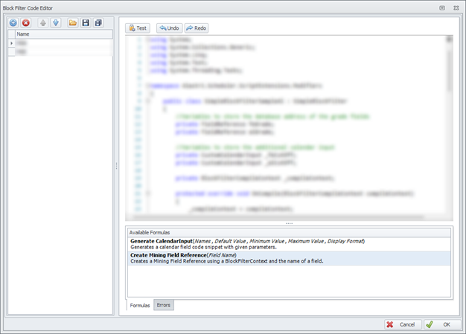Click the code editor horizontal scrollbar
The image size is (466, 334).
pos(278,218)
